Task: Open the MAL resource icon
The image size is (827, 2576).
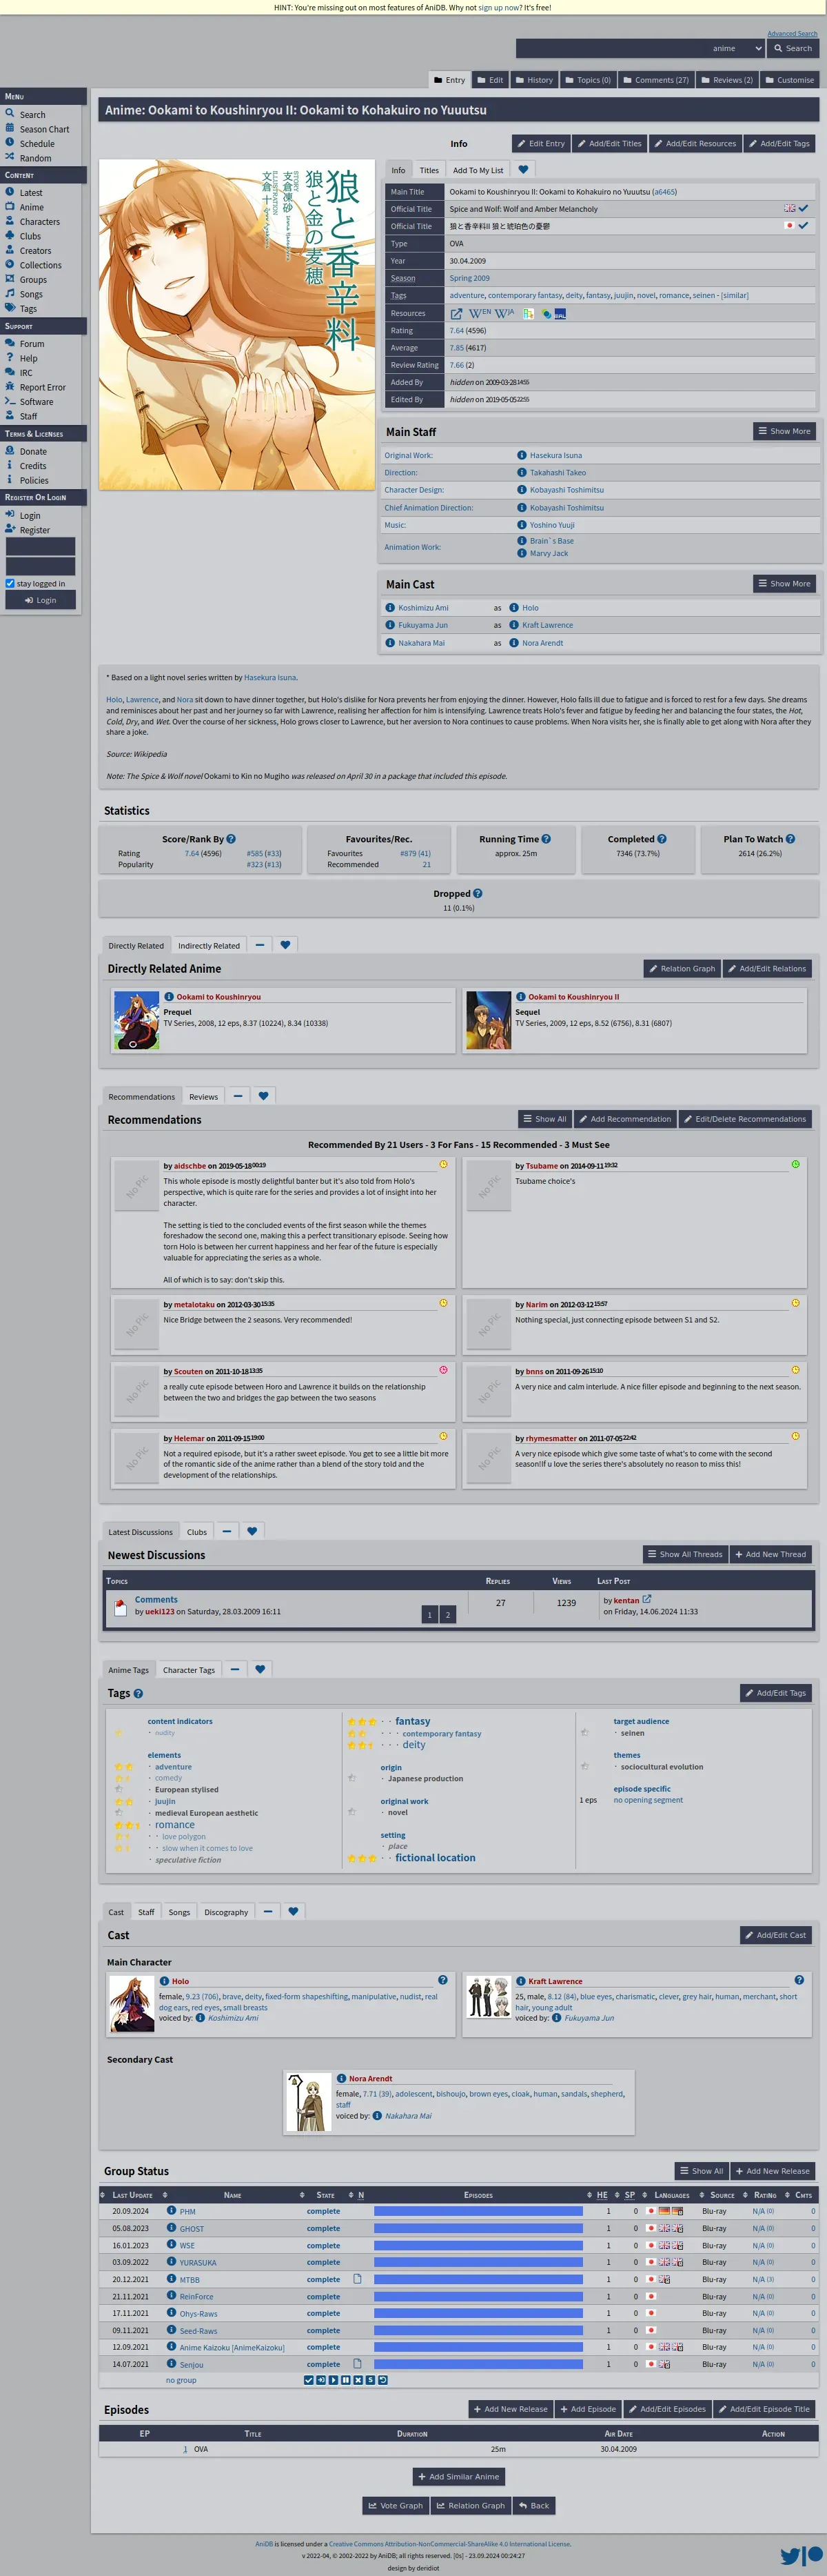Action: [x=560, y=313]
